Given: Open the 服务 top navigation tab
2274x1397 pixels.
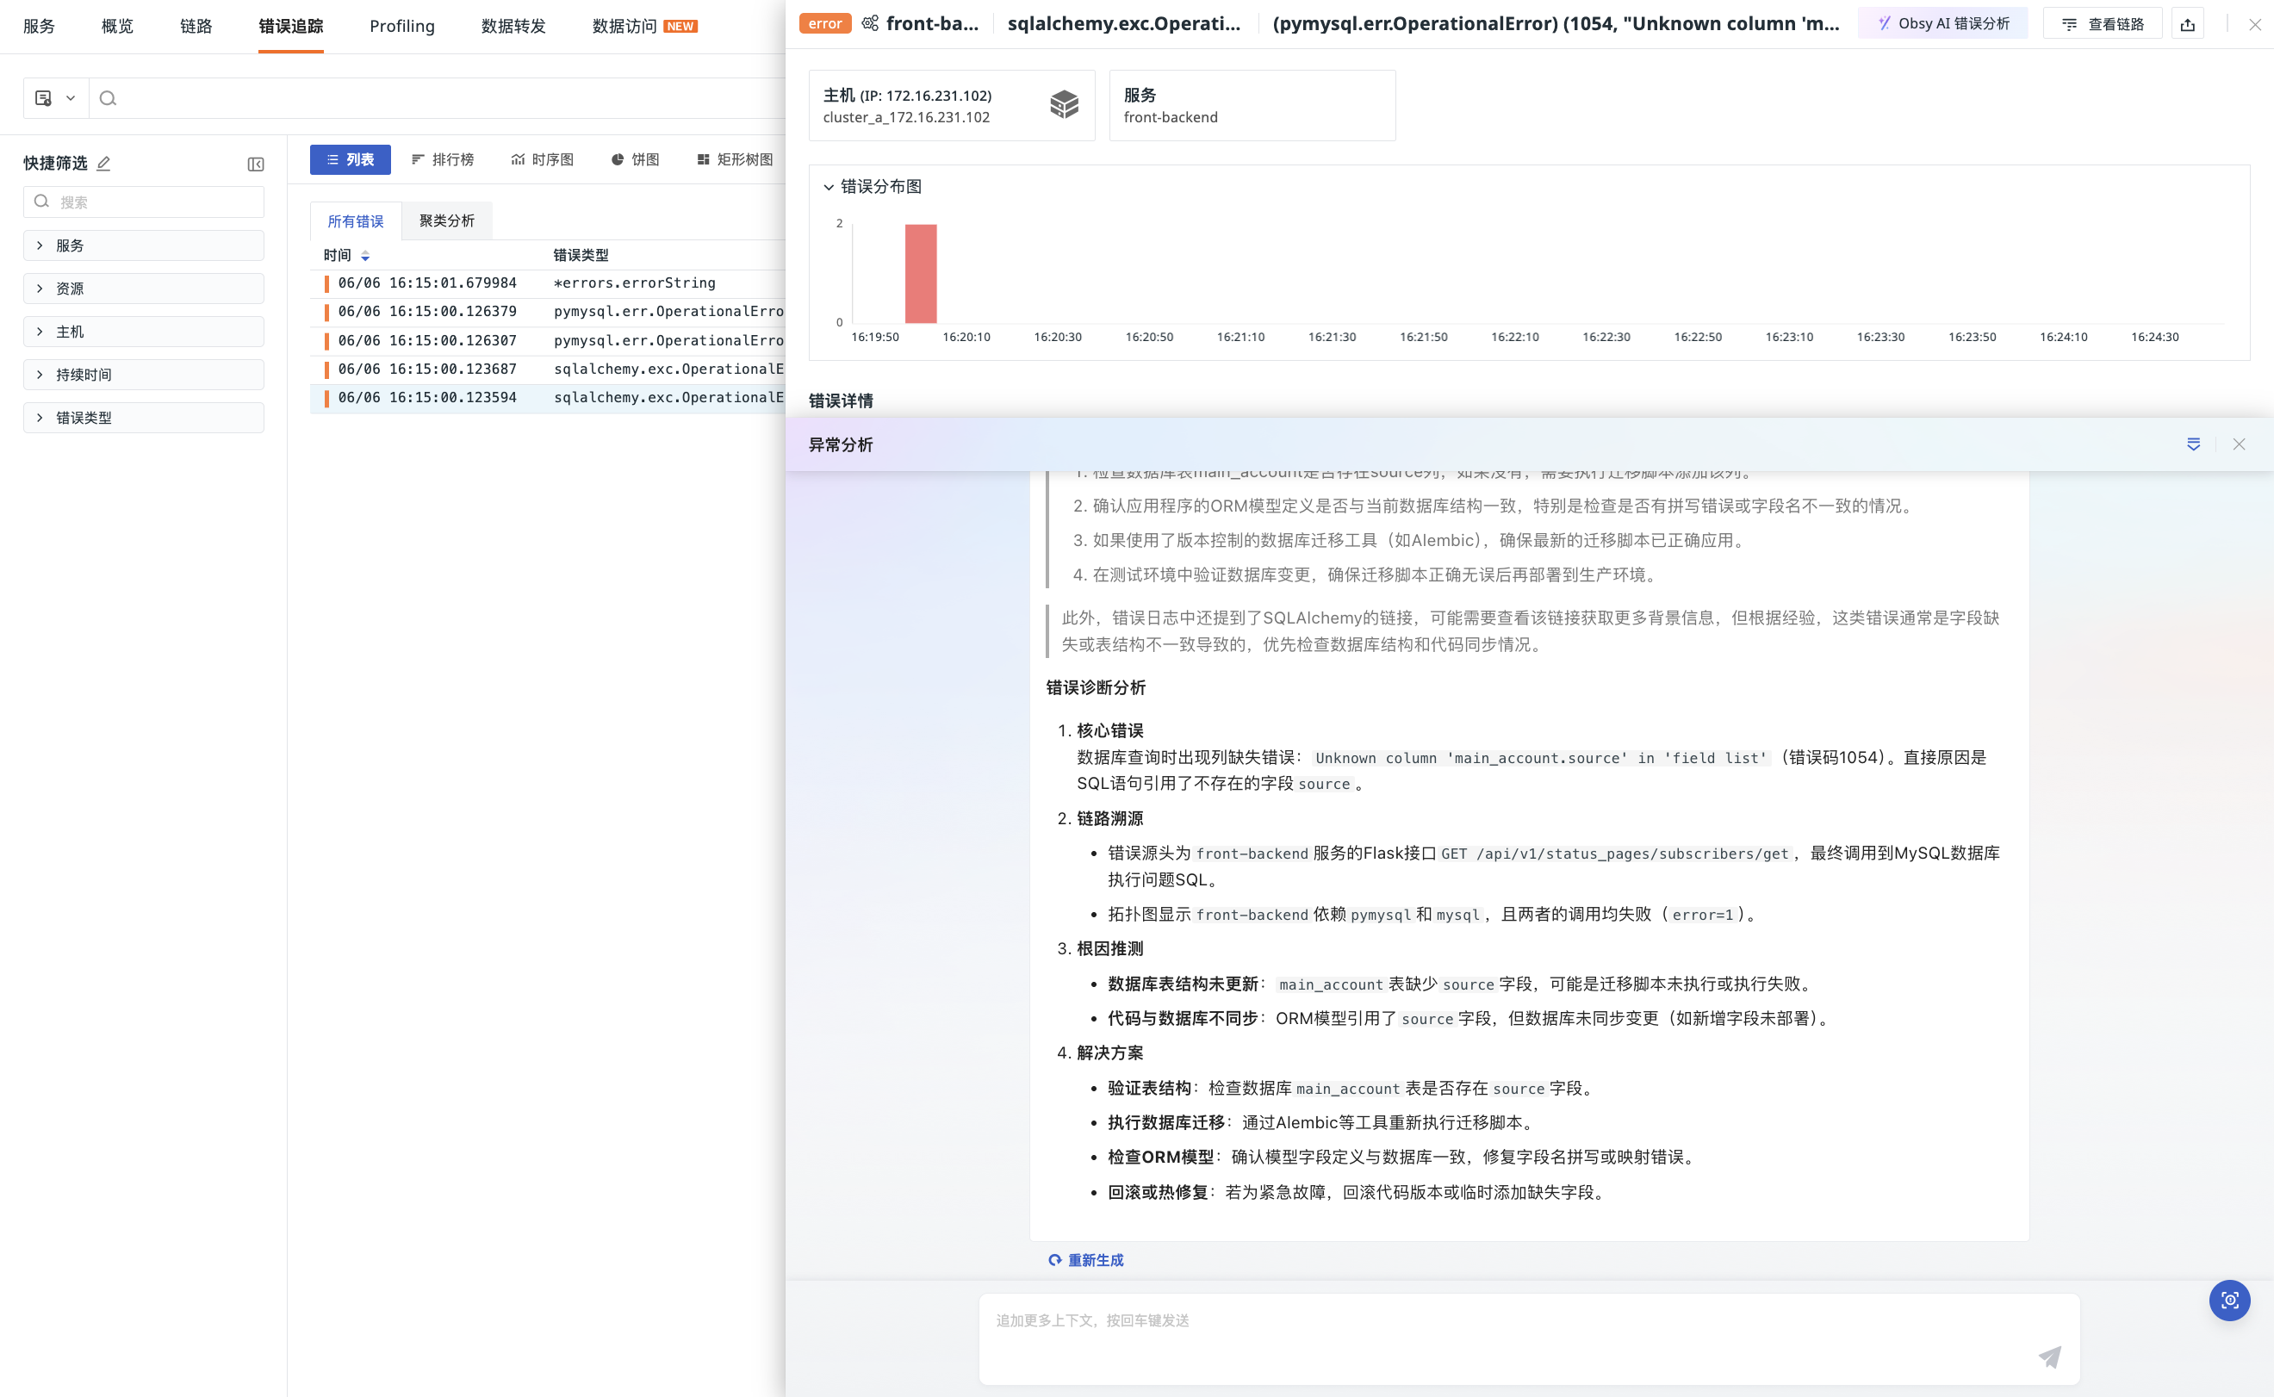Looking at the screenshot, I should pos(39,26).
